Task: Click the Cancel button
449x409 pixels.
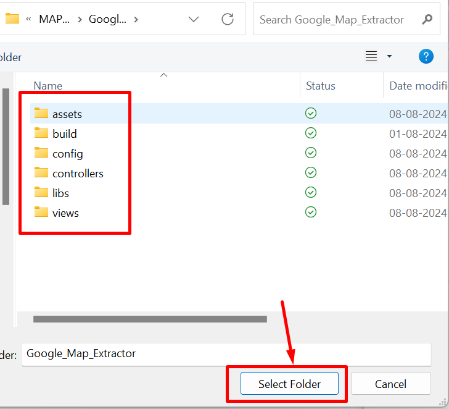Action: (x=391, y=384)
